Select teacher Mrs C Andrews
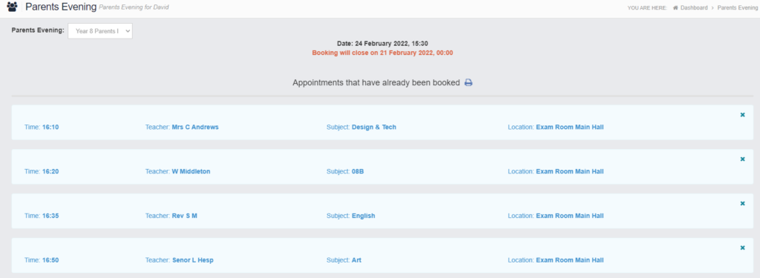 (x=195, y=127)
